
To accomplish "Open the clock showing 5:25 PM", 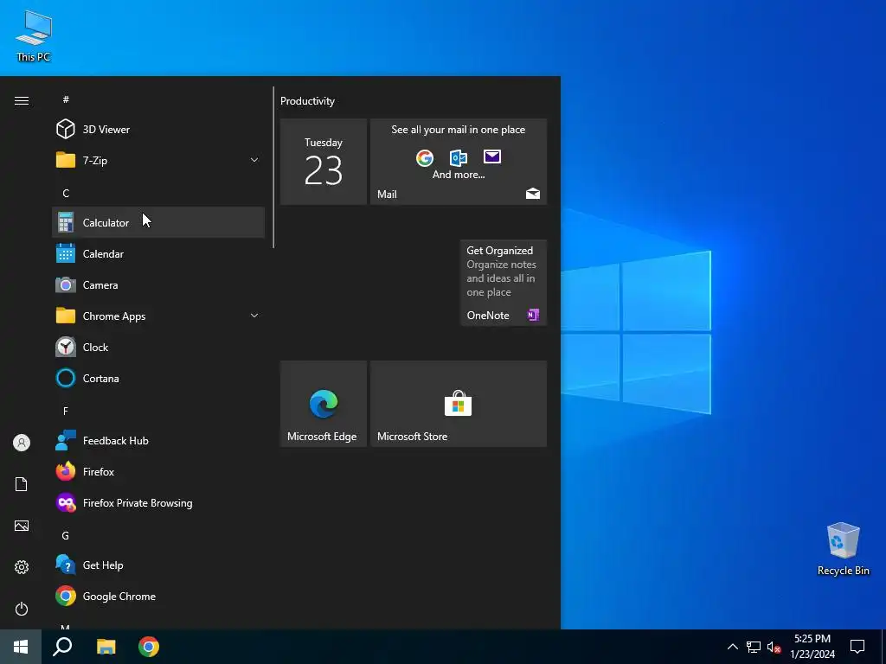I will click(812, 647).
